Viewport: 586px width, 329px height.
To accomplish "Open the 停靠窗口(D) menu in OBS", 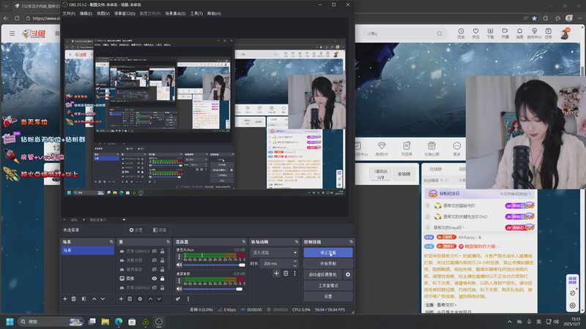I will 125,13.
